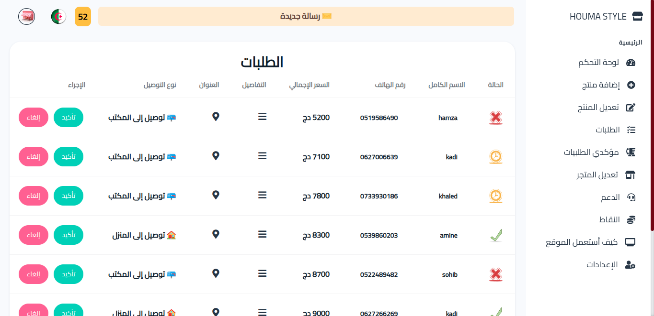Click the monitor icon for كيف أستعمل الموقع

pyautogui.click(x=631, y=242)
